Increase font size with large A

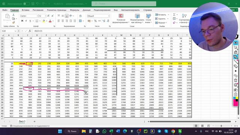[48, 16]
